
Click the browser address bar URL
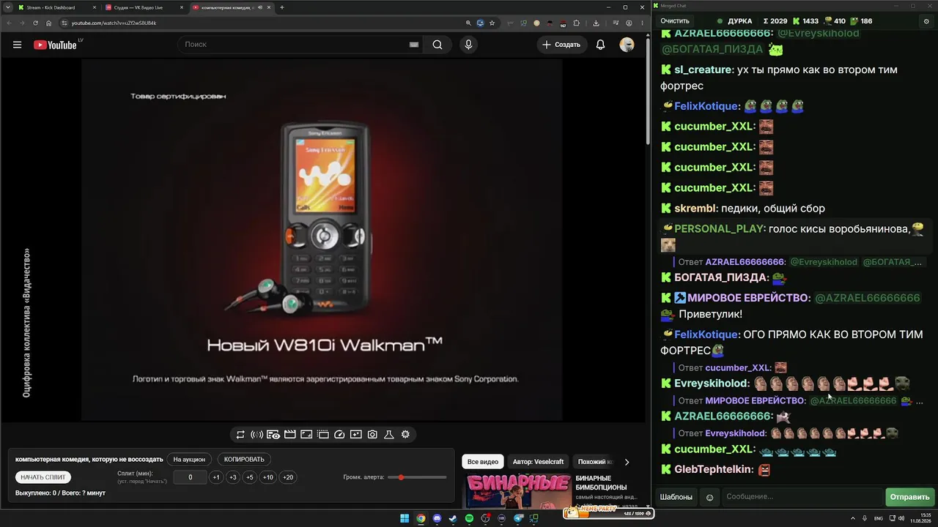click(x=114, y=23)
